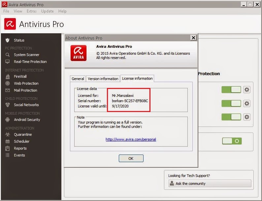The height and width of the screenshot is (201, 262).
Task: Select the License information tab
Action: [x=137, y=78]
